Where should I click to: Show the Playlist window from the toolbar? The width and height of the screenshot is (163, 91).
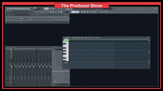(x=82, y=12)
